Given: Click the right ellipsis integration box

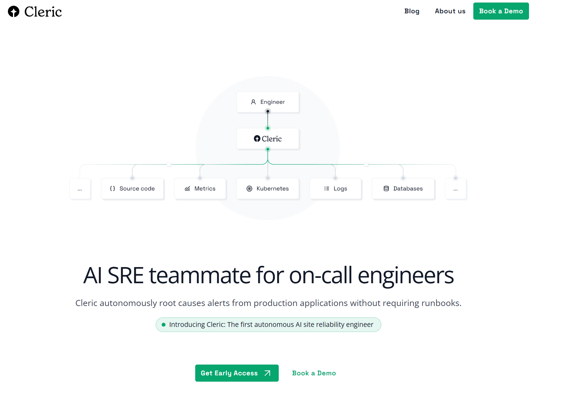Looking at the screenshot, I should [456, 189].
